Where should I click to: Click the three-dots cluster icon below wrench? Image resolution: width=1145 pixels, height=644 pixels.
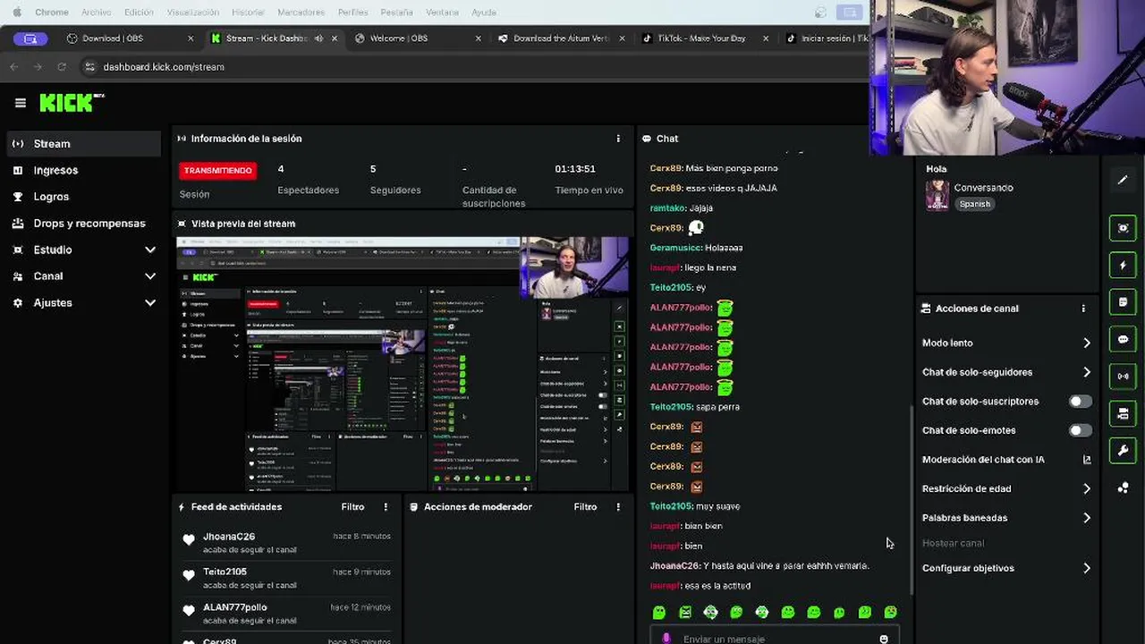[x=1123, y=487]
